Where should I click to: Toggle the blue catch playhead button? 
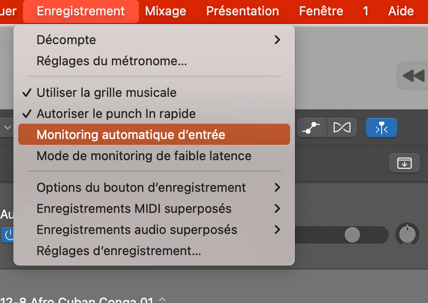point(382,128)
